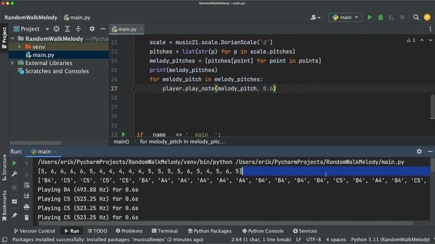Clear all console output trash icon
Viewport: 435px width, 244px height.
coord(27,218)
